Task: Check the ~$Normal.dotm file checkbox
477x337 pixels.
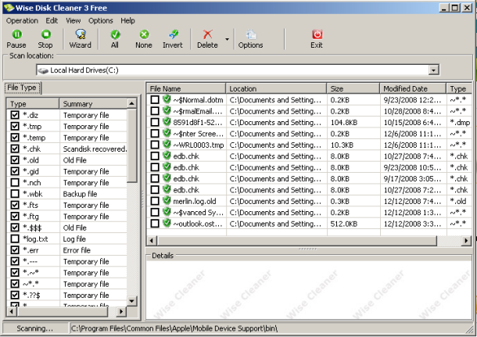Action: [x=155, y=100]
